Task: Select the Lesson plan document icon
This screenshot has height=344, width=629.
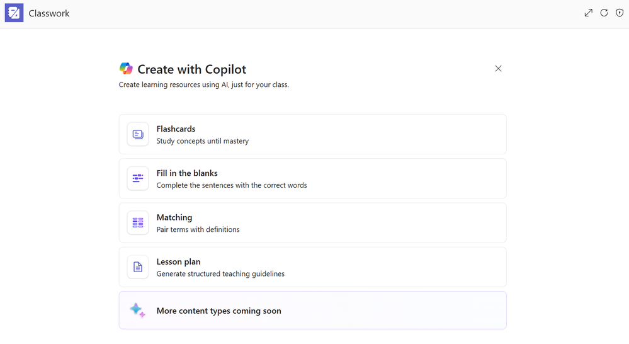Action: 138,267
